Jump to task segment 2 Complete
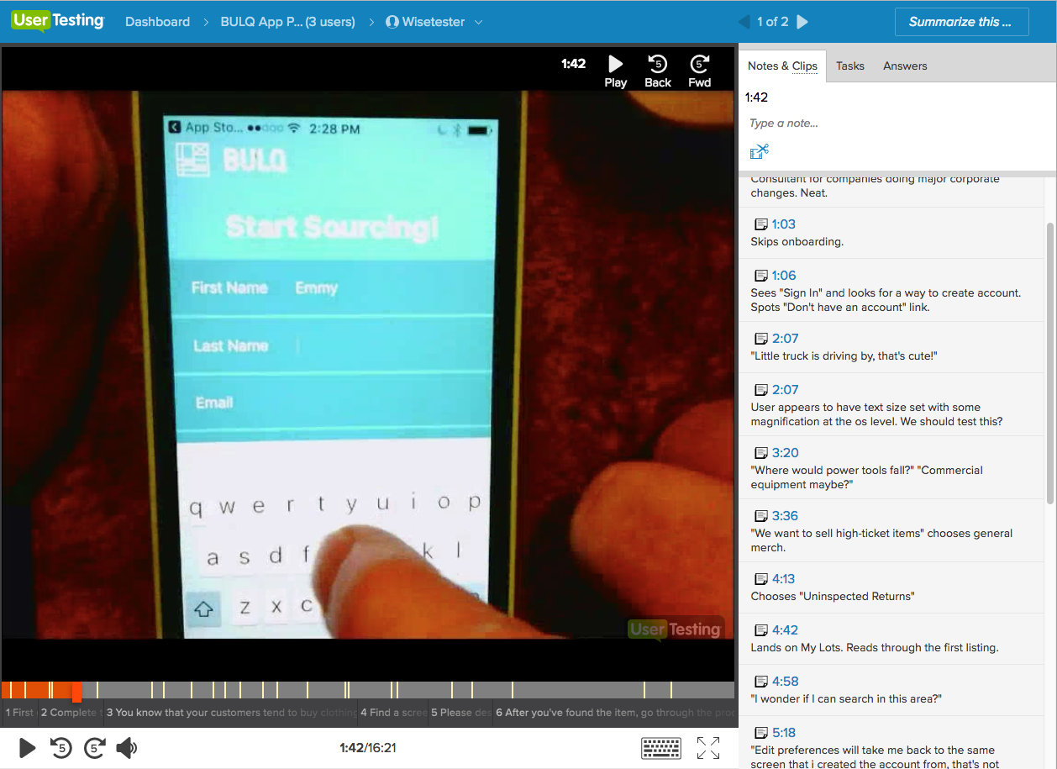 tap(71, 713)
